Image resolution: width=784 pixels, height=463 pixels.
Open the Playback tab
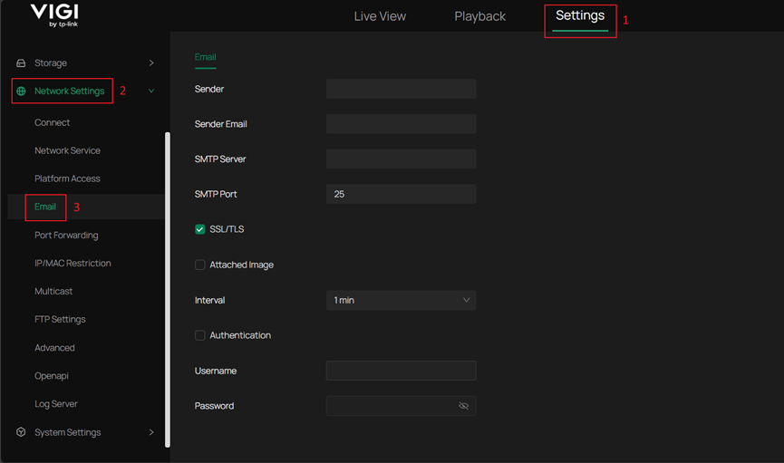click(x=479, y=16)
